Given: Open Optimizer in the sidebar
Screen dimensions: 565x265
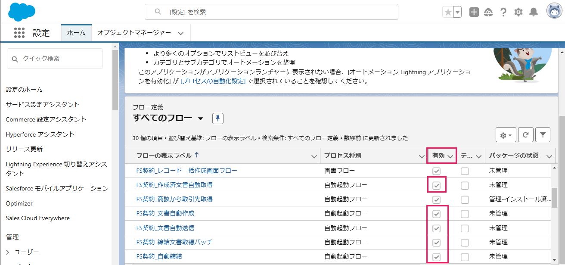Looking at the screenshot, I should coord(19,203).
